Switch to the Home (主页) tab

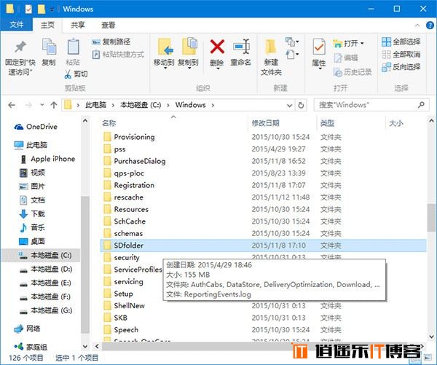tap(47, 25)
